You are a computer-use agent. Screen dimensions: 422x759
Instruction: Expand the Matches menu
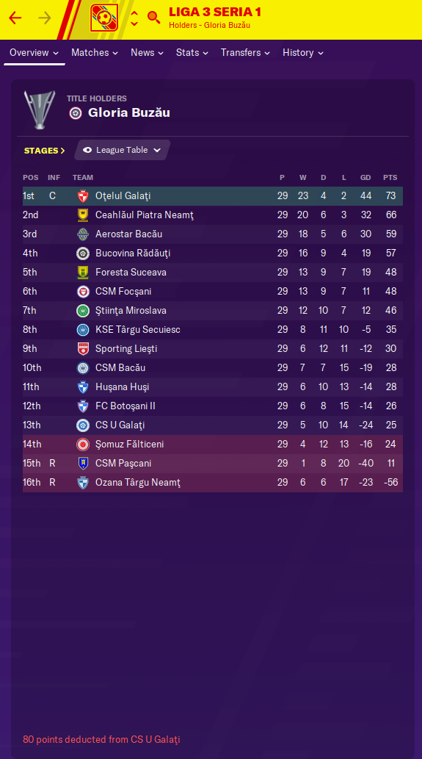[x=94, y=53]
